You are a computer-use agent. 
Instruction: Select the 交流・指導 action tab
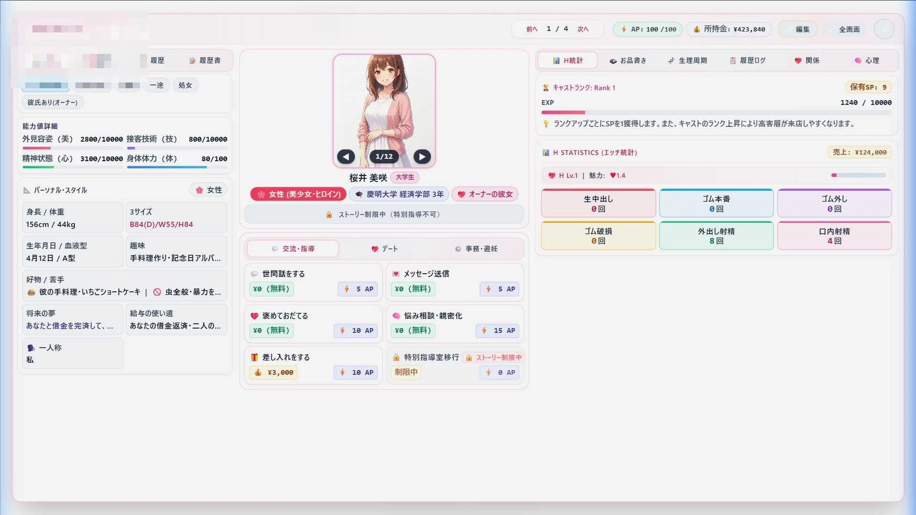point(293,249)
